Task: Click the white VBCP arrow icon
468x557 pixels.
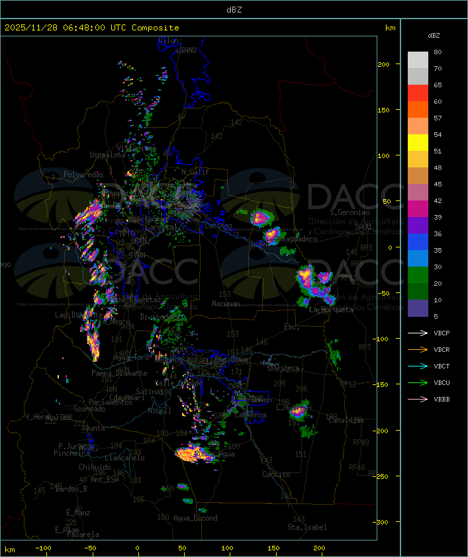Action: coord(418,333)
